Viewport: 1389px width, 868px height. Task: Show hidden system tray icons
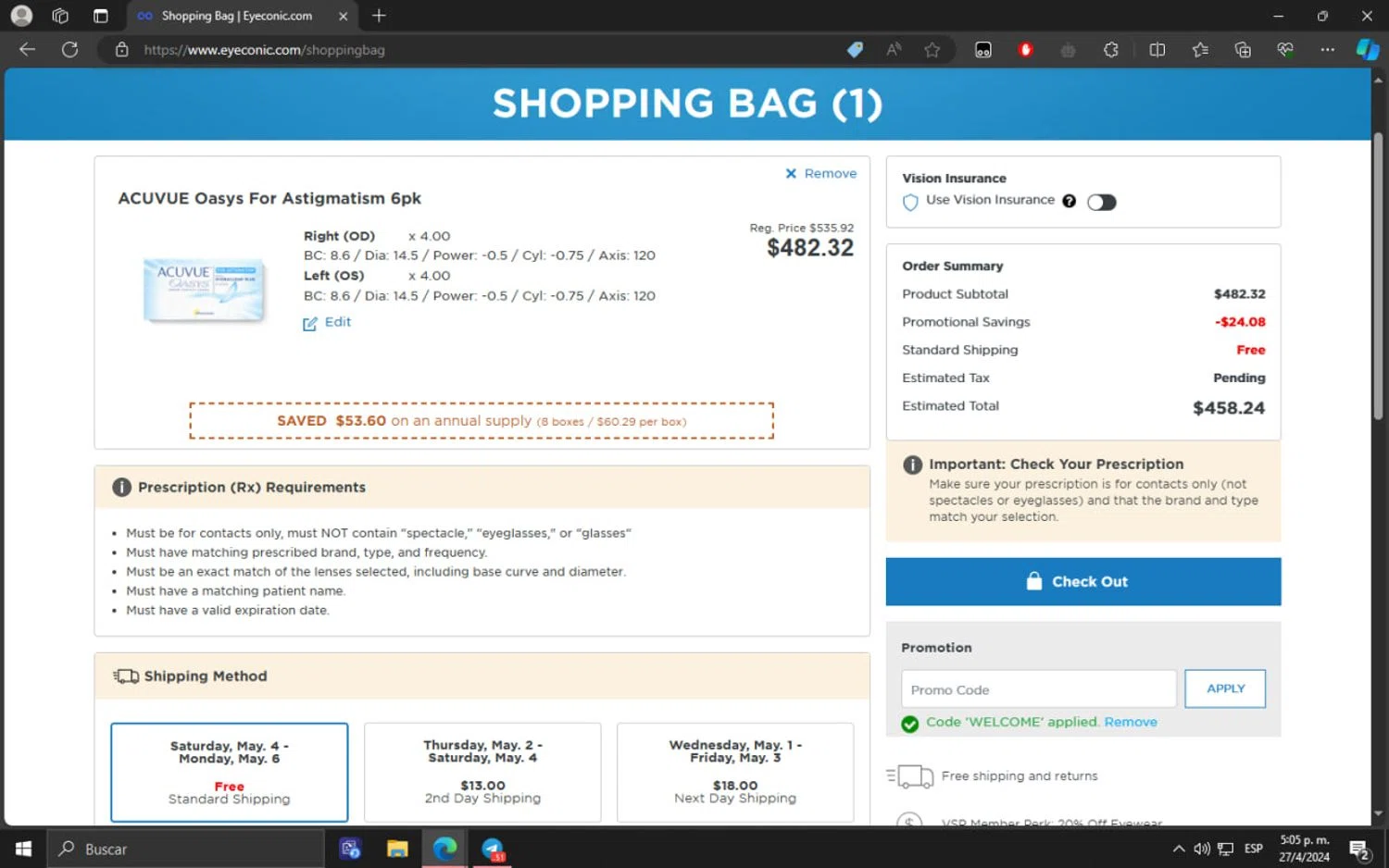(x=1178, y=849)
